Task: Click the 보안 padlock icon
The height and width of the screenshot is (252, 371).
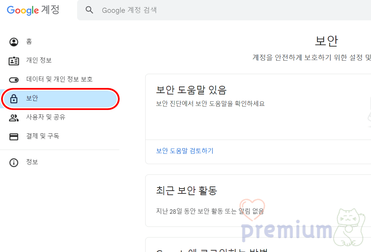Action: point(14,99)
